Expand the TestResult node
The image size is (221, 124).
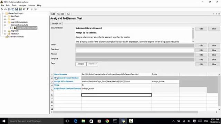click(5, 34)
